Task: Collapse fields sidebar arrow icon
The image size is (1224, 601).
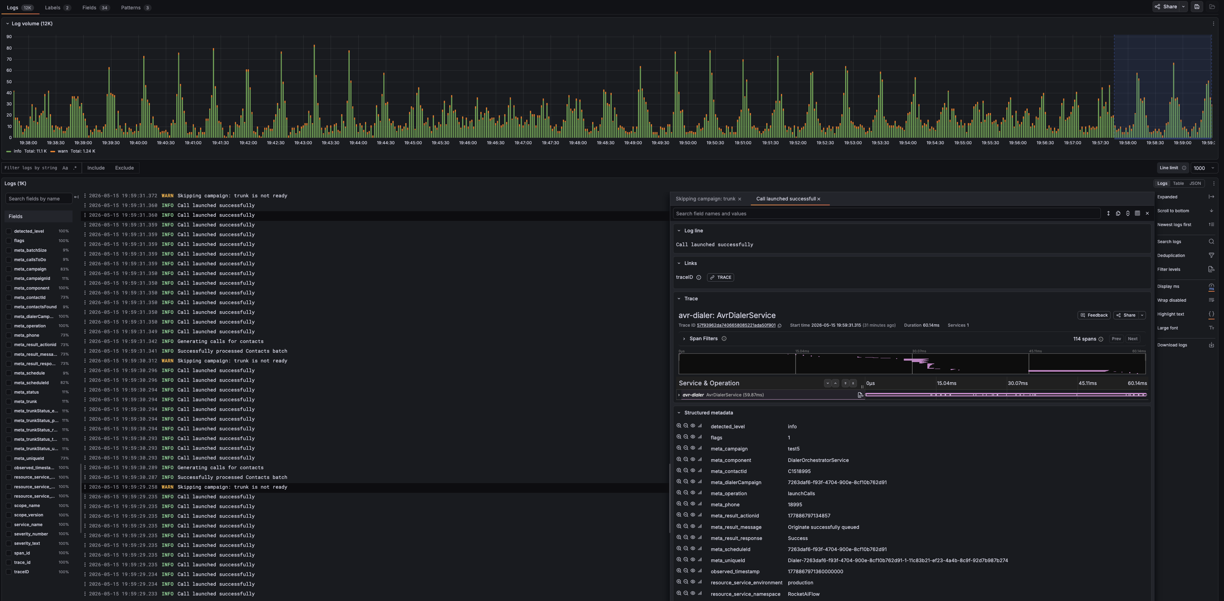Action: (76, 197)
